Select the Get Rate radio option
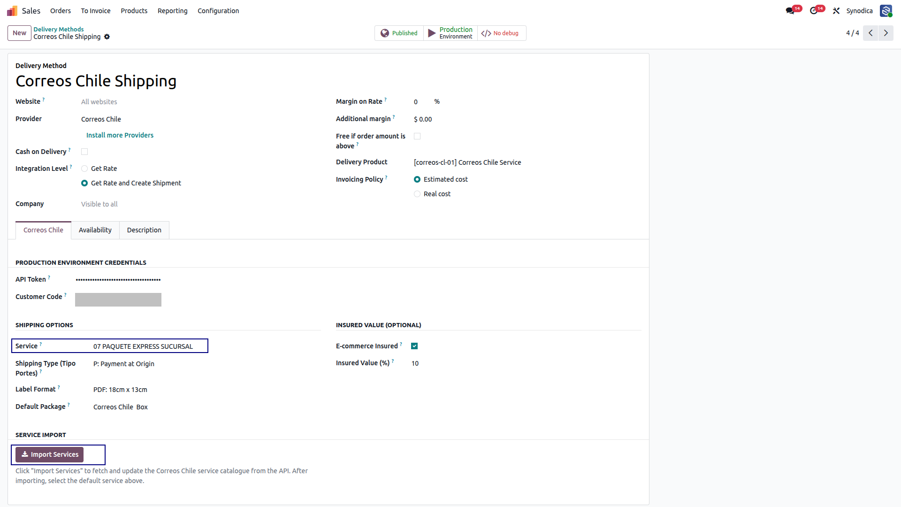Screen dimensions: 901x507 coord(84,169)
